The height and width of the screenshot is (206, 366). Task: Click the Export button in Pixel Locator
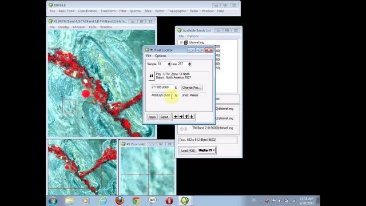[164, 117]
